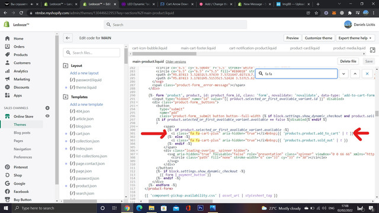Open Photoshop from the Windows taskbar
Viewport: 379px width, 213px height.
[x=200, y=208]
